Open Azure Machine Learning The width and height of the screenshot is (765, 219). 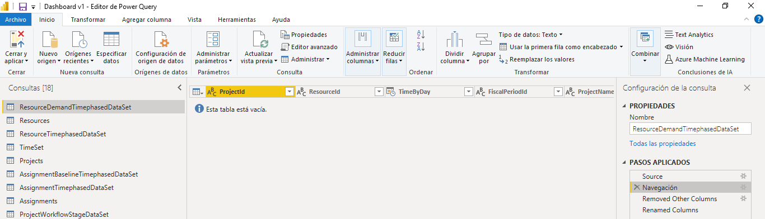(x=705, y=59)
